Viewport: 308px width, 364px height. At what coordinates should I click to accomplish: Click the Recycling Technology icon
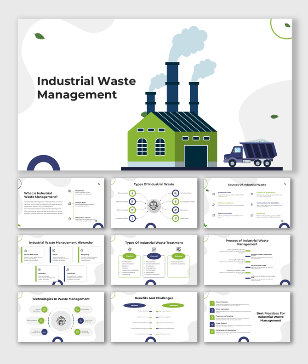(77, 332)
